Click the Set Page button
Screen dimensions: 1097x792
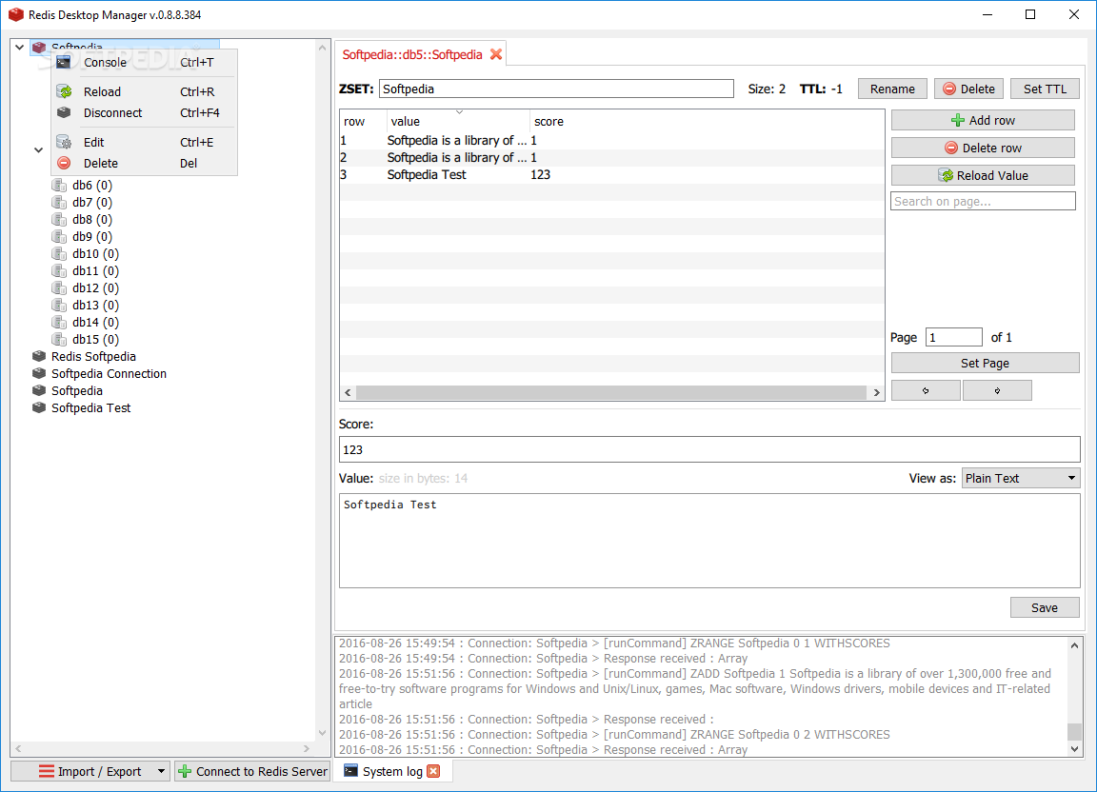click(x=985, y=363)
